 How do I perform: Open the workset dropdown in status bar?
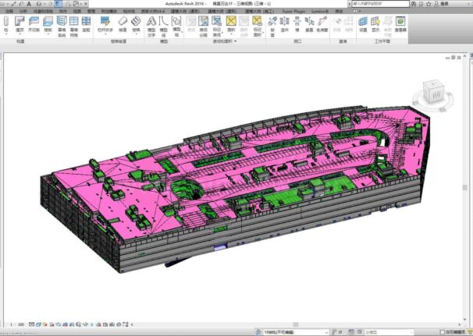tap(296, 332)
